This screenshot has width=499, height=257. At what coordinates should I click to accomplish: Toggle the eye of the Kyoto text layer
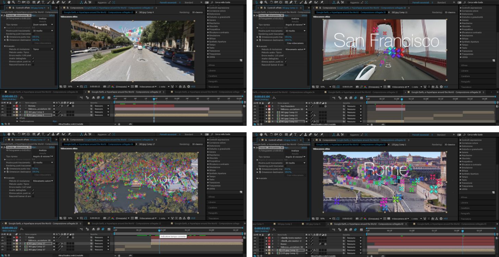tap(2, 237)
